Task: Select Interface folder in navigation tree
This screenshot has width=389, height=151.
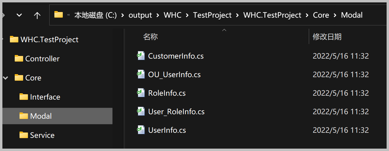Action: pyautogui.click(x=45, y=97)
